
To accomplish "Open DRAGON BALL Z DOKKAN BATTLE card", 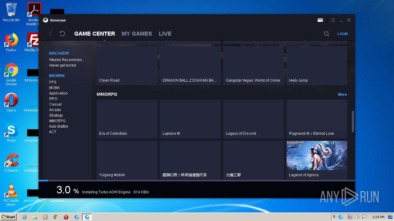I will coord(190,66).
